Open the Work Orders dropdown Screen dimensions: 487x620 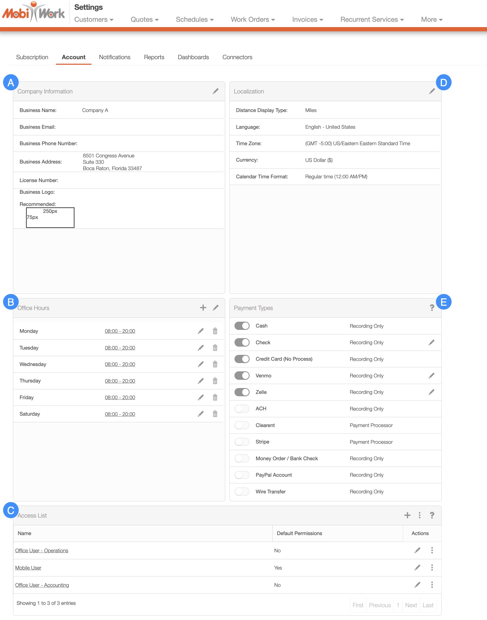253,19
